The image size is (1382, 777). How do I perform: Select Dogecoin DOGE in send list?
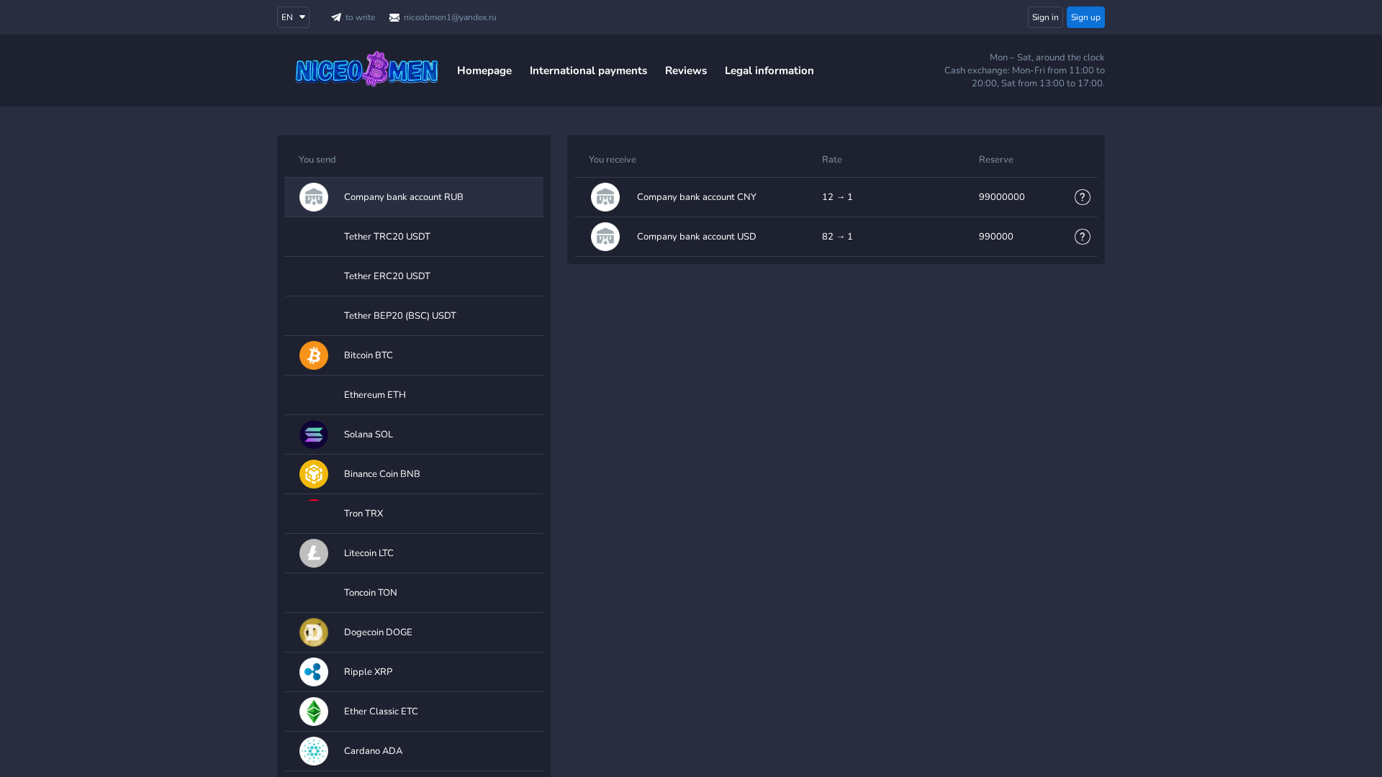[x=414, y=632]
